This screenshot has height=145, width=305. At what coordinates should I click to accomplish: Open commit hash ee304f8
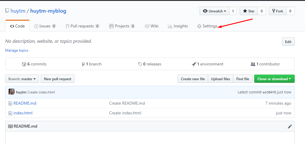tap(269, 92)
